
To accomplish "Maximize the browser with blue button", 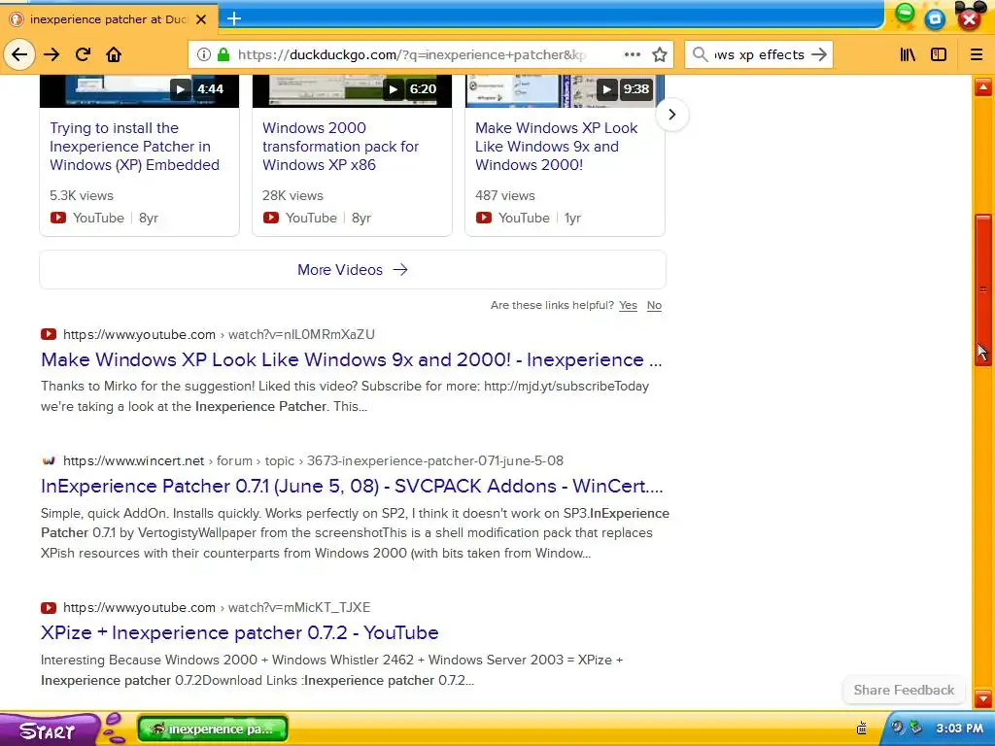I will (935, 19).
